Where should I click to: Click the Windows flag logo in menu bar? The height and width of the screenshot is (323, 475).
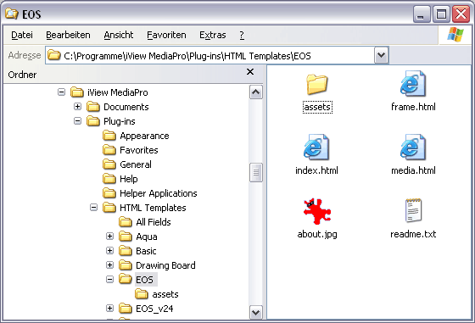point(455,35)
